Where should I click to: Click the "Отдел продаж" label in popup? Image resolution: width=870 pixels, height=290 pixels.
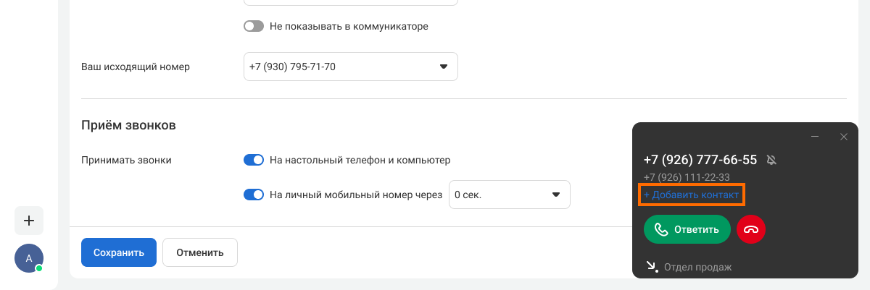[x=697, y=267]
